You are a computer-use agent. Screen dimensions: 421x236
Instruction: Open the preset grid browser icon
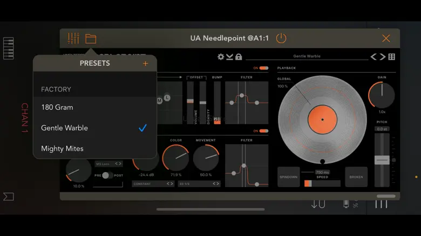pos(392,56)
